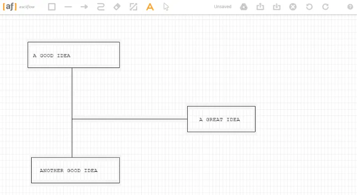Click the Redo icon
This screenshot has height=195, width=357.
(x=325, y=7)
